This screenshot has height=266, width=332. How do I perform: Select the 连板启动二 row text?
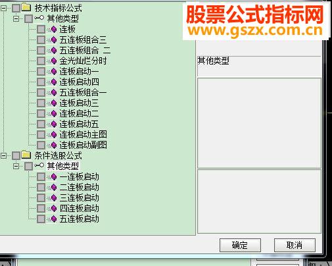pos(79,113)
